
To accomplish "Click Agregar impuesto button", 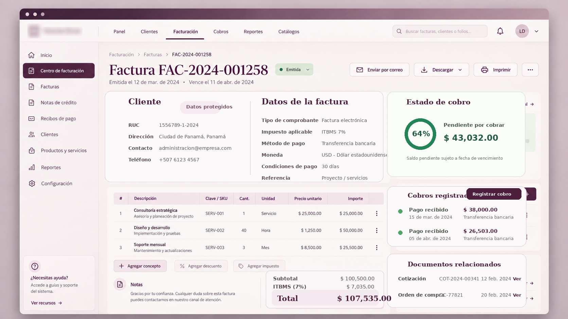I will pos(259,266).
